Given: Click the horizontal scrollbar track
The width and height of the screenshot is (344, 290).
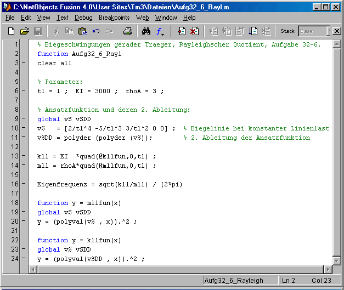Looking at the screenshot, I should tap(181, 269).
